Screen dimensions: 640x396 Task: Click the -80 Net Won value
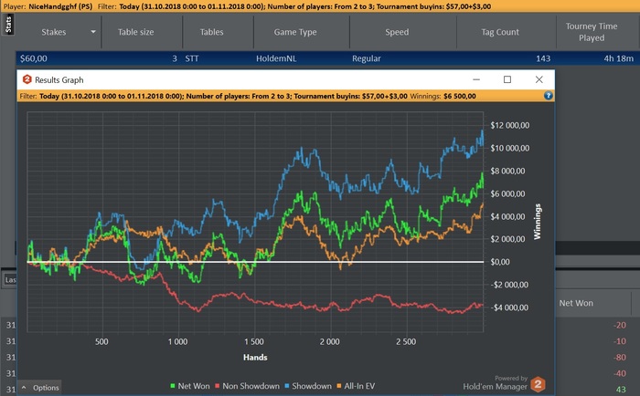tap(620, 358)
